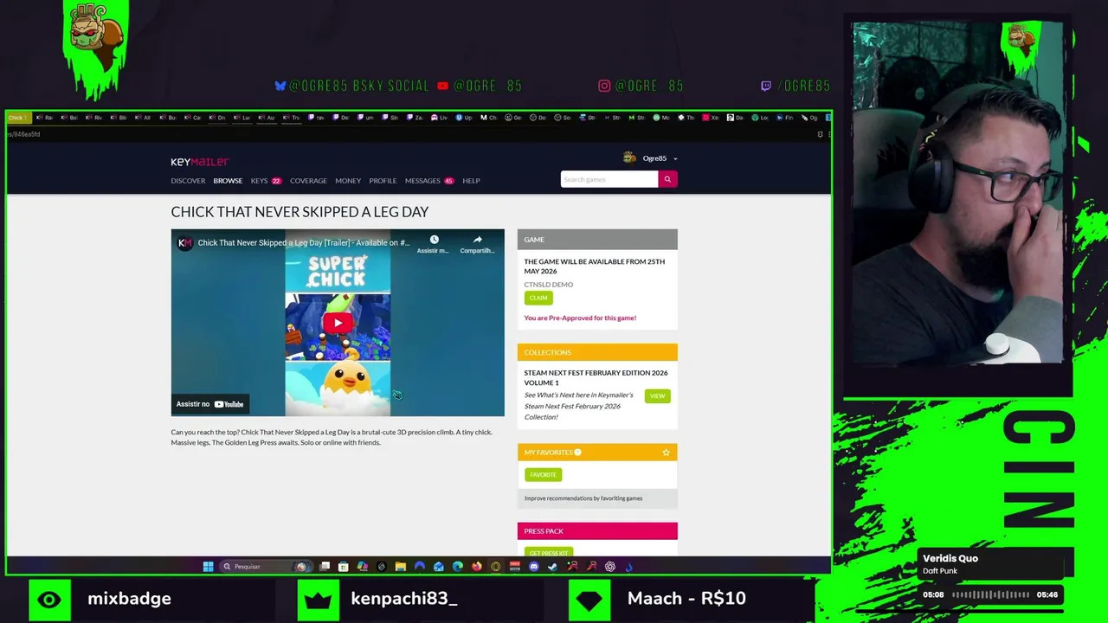Click the Windows taskbar Pesquisar search box
The image size is (1108, 623).
pos(267,567)
